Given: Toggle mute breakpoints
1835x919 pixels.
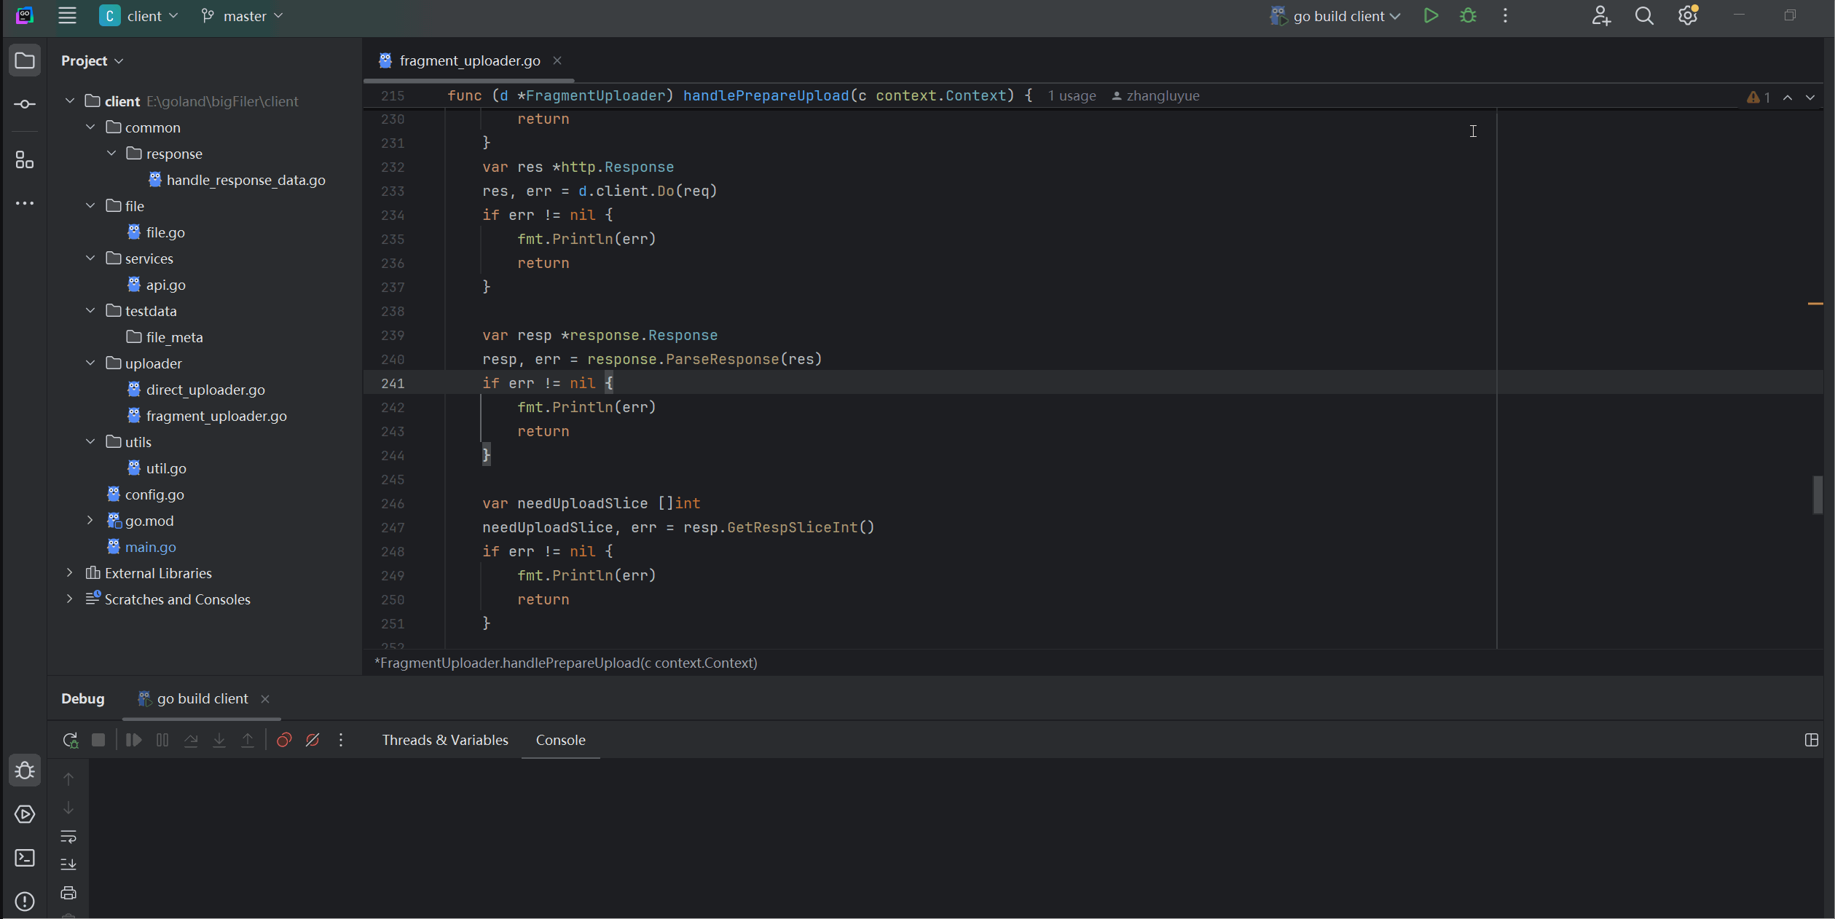Looking at the screenshot, I should click(x=313, y=740).
